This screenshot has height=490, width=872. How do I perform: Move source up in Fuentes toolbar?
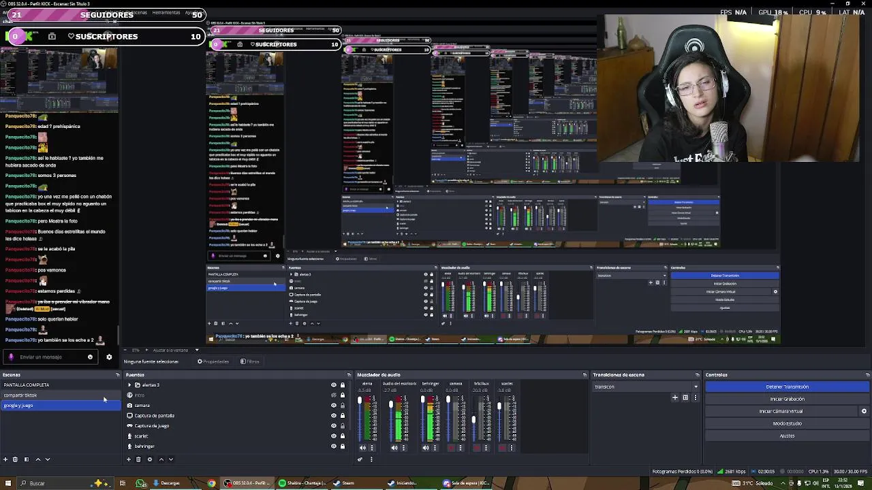161,459
